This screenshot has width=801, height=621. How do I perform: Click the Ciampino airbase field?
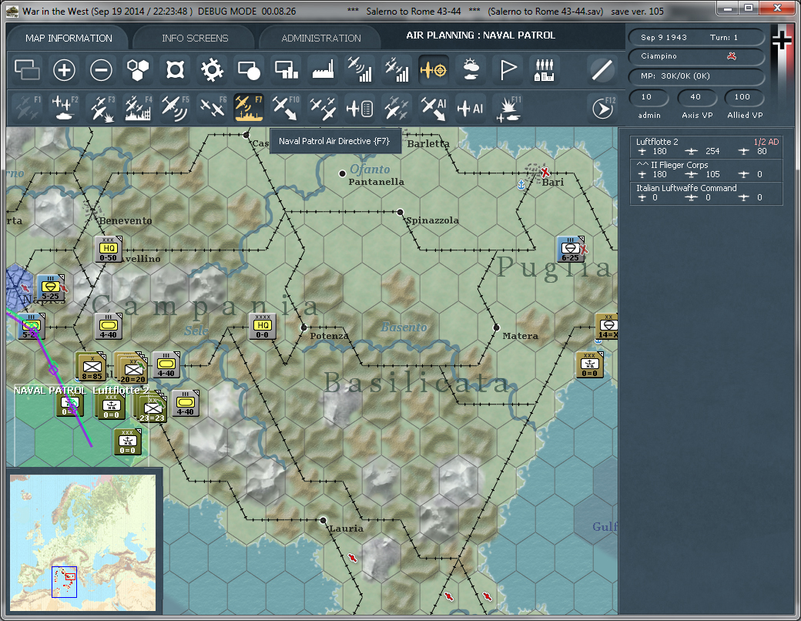[x=695, y=56]
